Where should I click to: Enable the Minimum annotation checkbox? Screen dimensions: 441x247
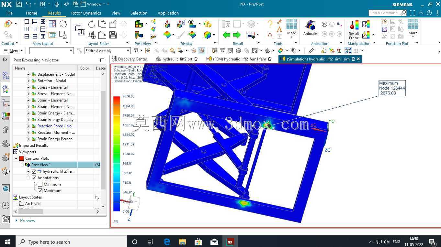pyautogui.click(x=40, y=184)
